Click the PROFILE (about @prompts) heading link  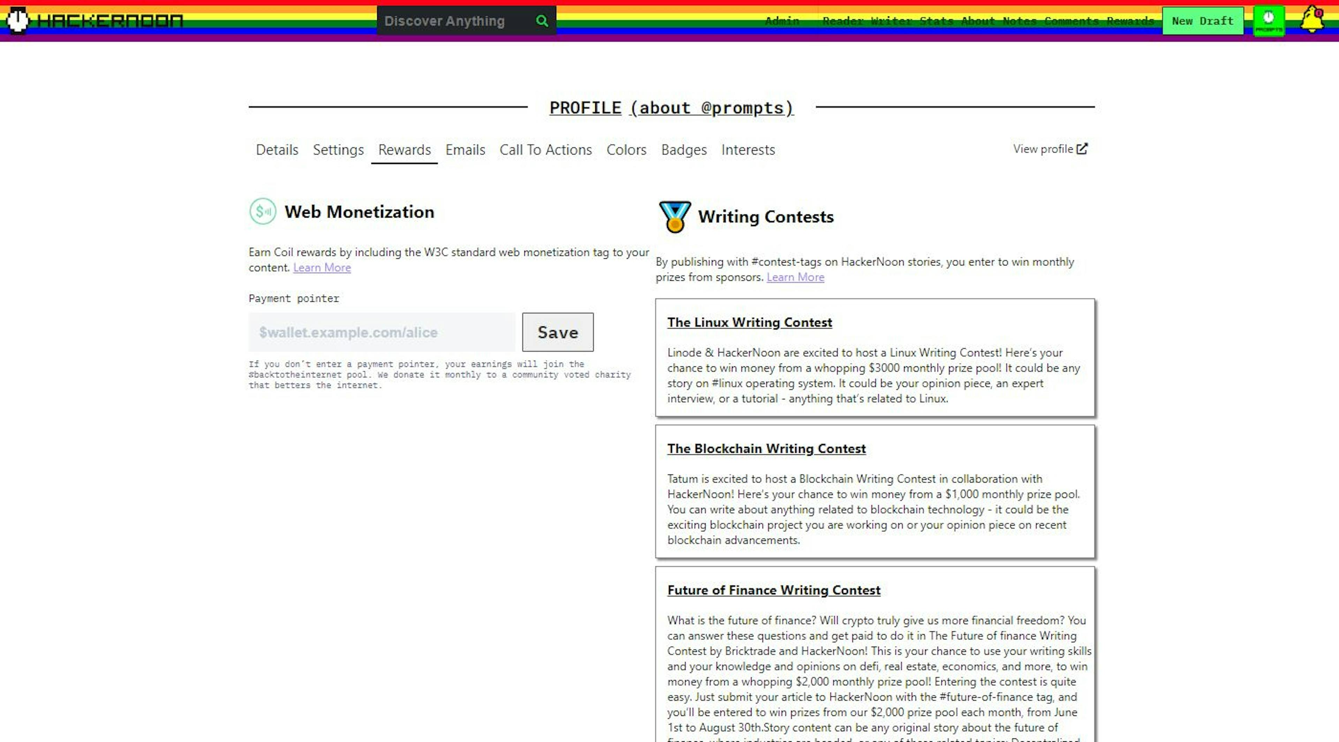[x=672, y=107]
